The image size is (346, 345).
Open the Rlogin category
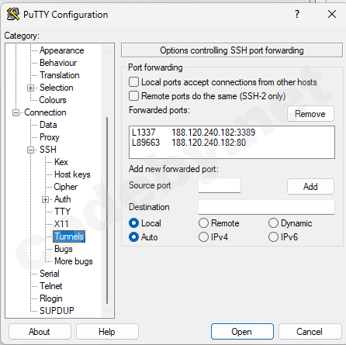pos(51,298)
